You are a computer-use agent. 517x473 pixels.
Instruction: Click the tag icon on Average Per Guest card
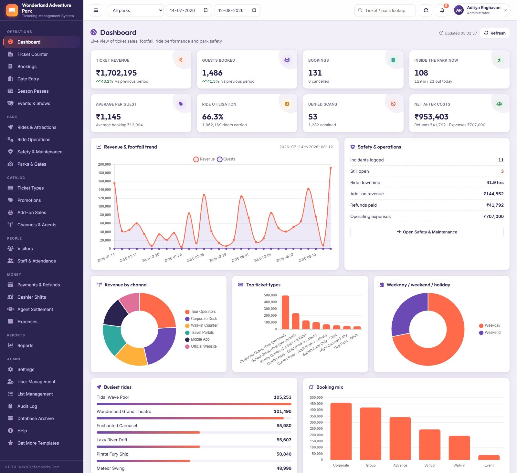[x=181, y=104]
